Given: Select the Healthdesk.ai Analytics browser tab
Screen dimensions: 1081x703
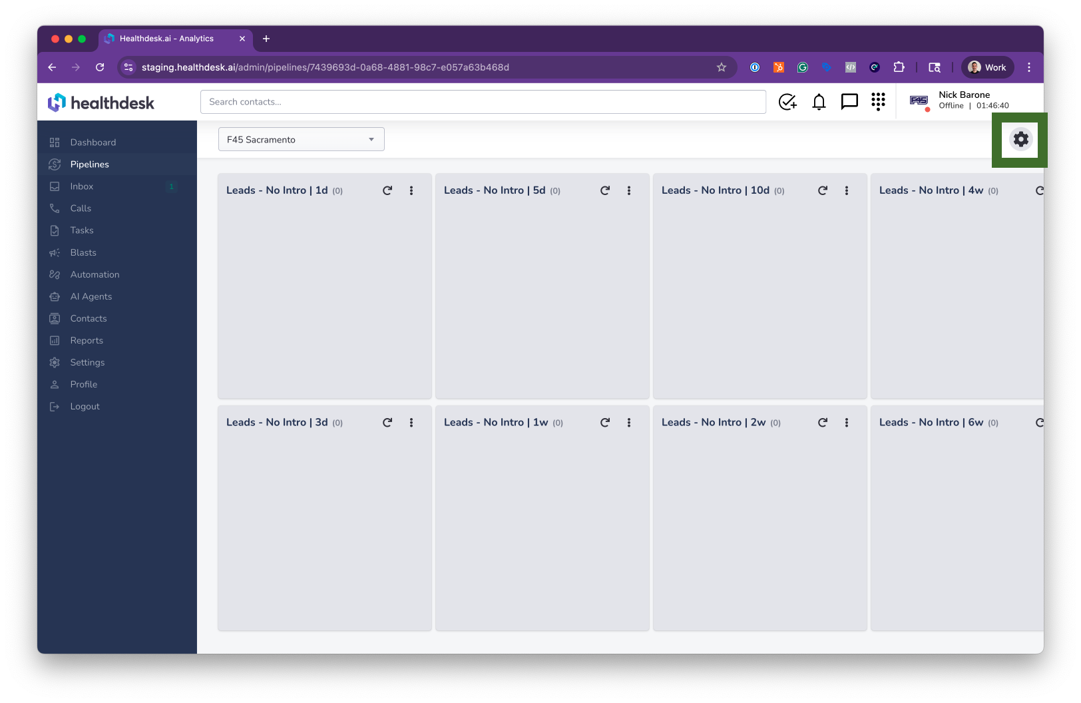Looking at the screenshot, I should [x=166, y=39].
